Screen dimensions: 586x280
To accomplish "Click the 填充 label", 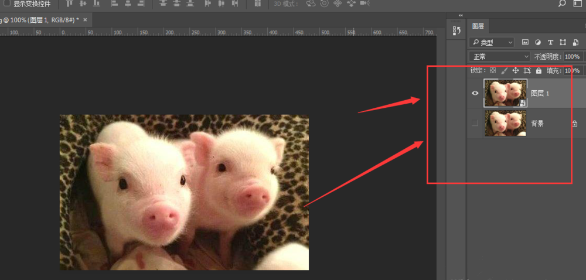I will coord(554,70).
